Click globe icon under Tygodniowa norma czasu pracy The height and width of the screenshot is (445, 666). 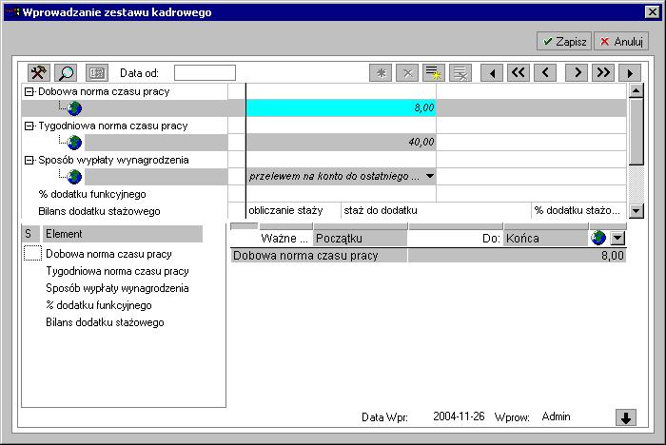click(74, 143)
